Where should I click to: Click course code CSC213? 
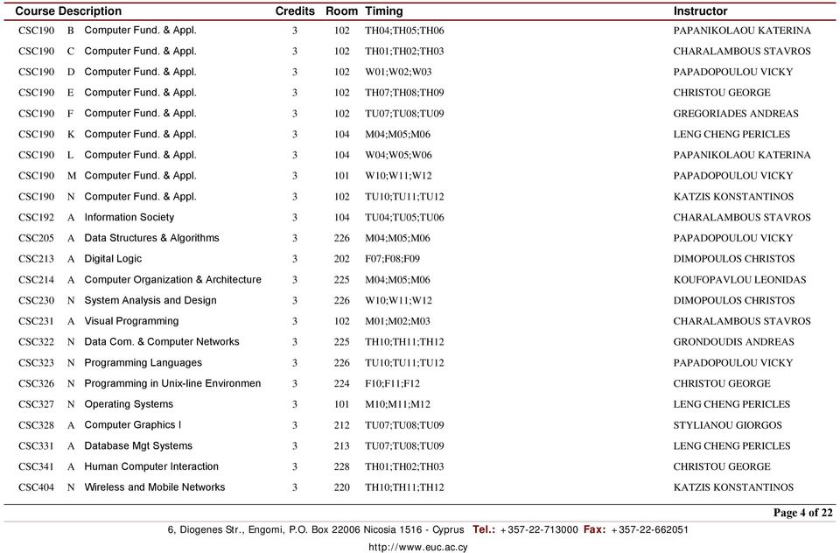coord(37,259)
